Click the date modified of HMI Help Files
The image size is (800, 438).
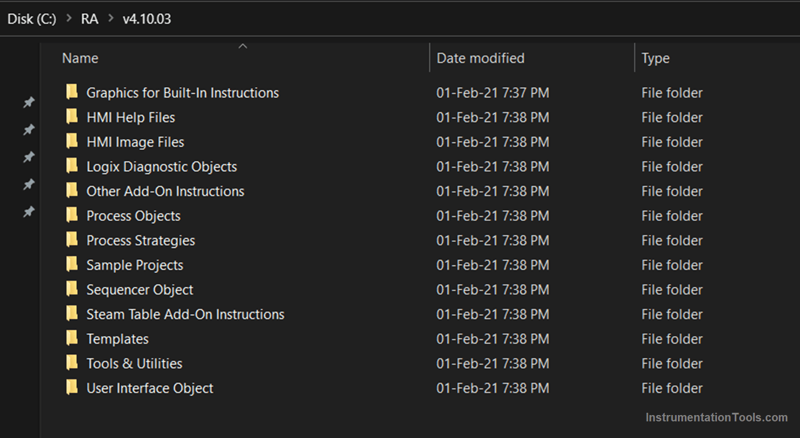pyautogui.click(x=493, y=118)
